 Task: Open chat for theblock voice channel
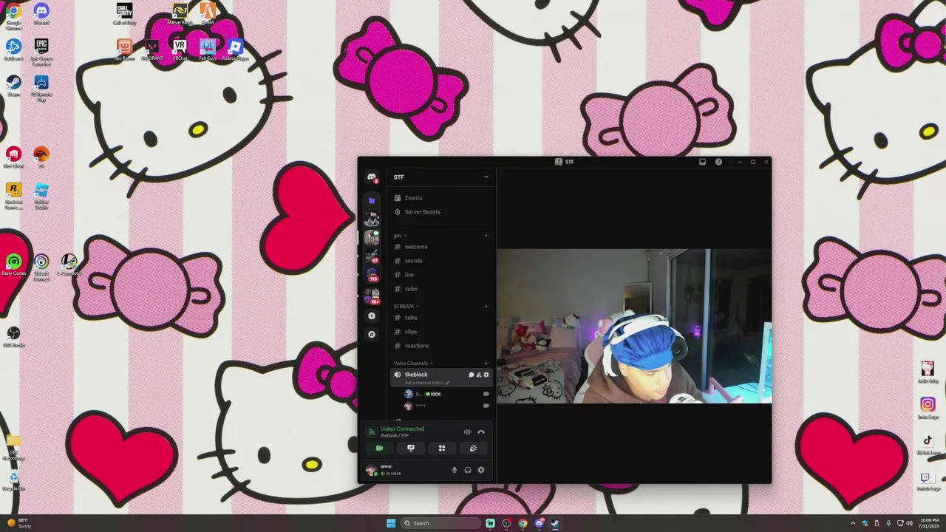472,375
